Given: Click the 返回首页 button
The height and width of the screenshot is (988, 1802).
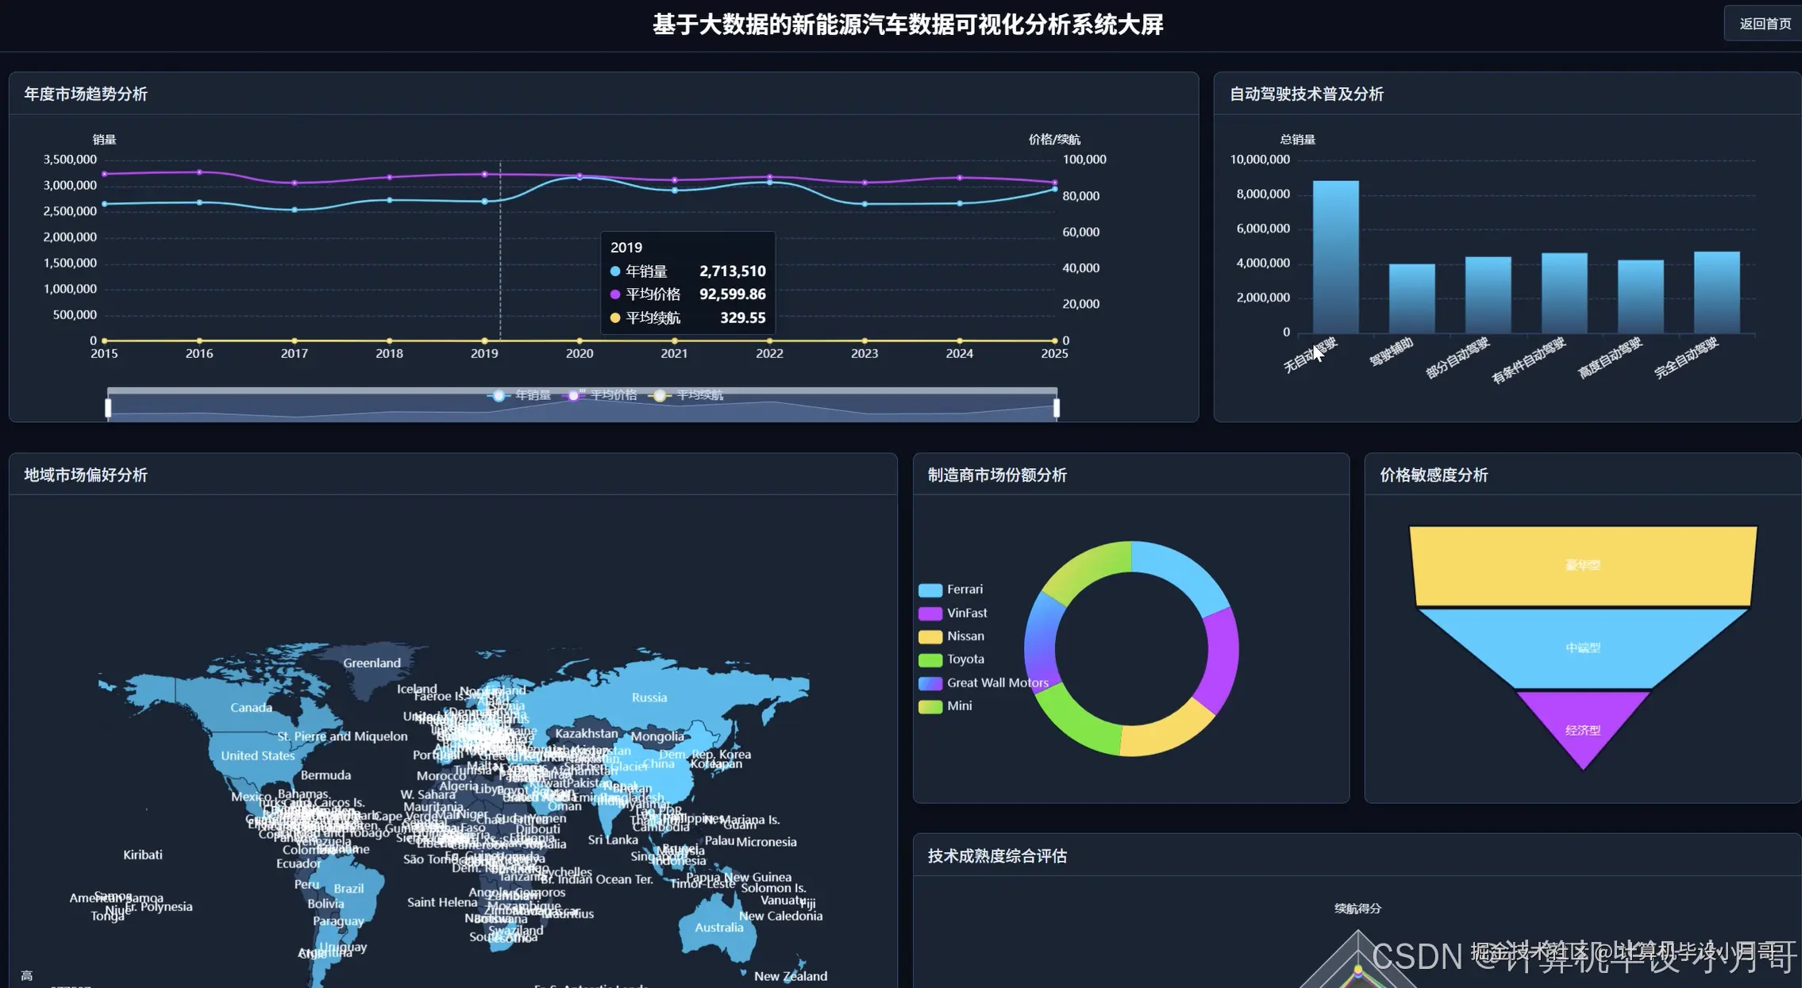Looking at the screenshot, I should click(x=1765, y=24).
